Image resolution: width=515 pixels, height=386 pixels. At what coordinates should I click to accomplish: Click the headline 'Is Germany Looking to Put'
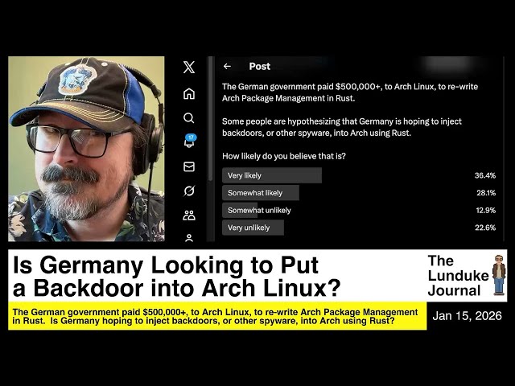[166, 265]
